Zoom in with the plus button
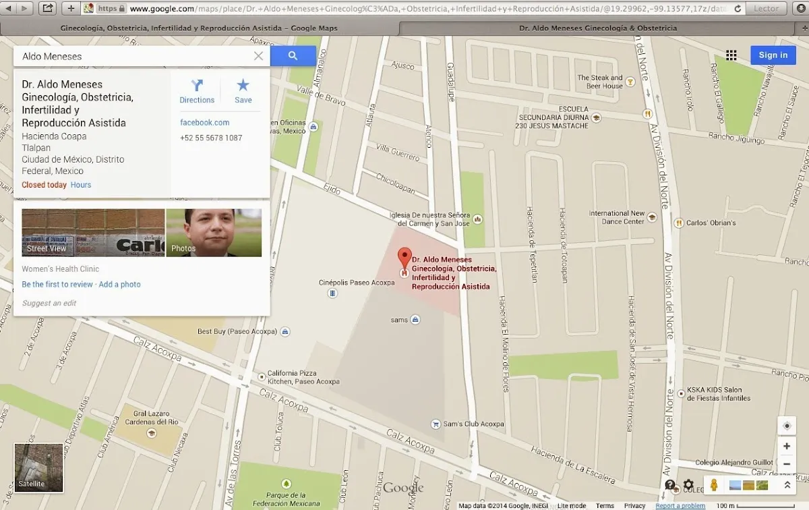This screenshot has width=809, height=510. tap(786, 446)
